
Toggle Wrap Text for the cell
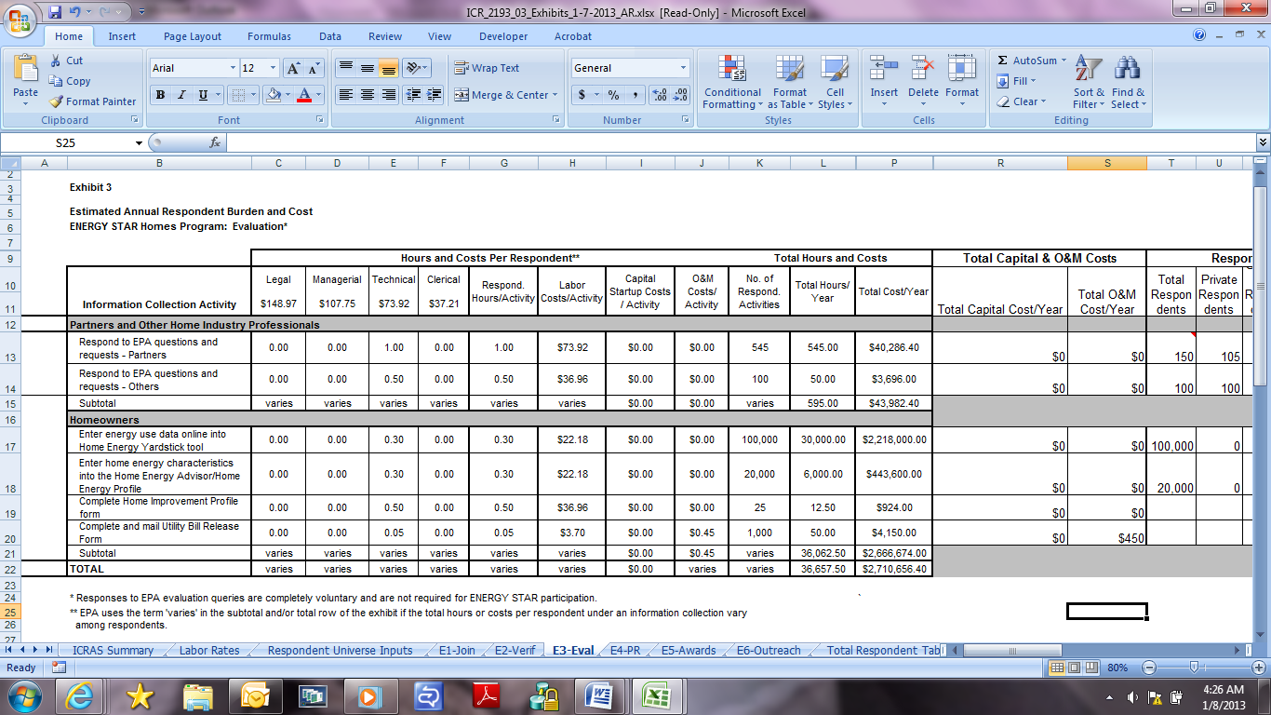pos(487,68)
